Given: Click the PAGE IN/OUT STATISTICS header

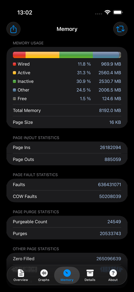Looking at the screenshot, I should point(36,138).
